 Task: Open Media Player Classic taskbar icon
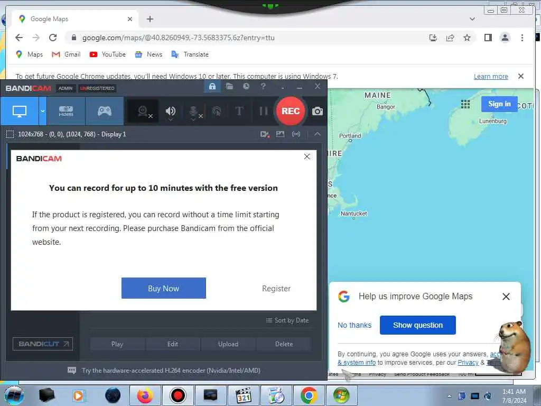point(243,395)
